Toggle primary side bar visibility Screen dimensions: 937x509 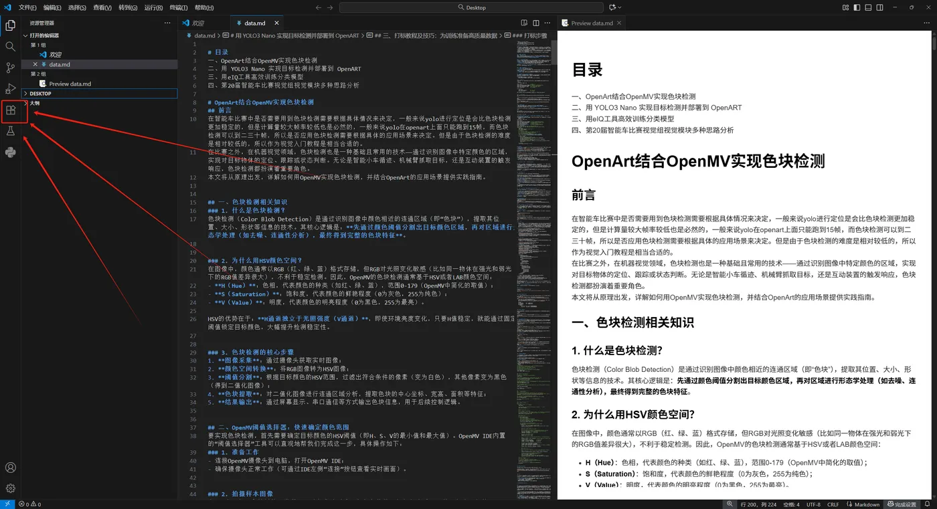coord(857,7)
